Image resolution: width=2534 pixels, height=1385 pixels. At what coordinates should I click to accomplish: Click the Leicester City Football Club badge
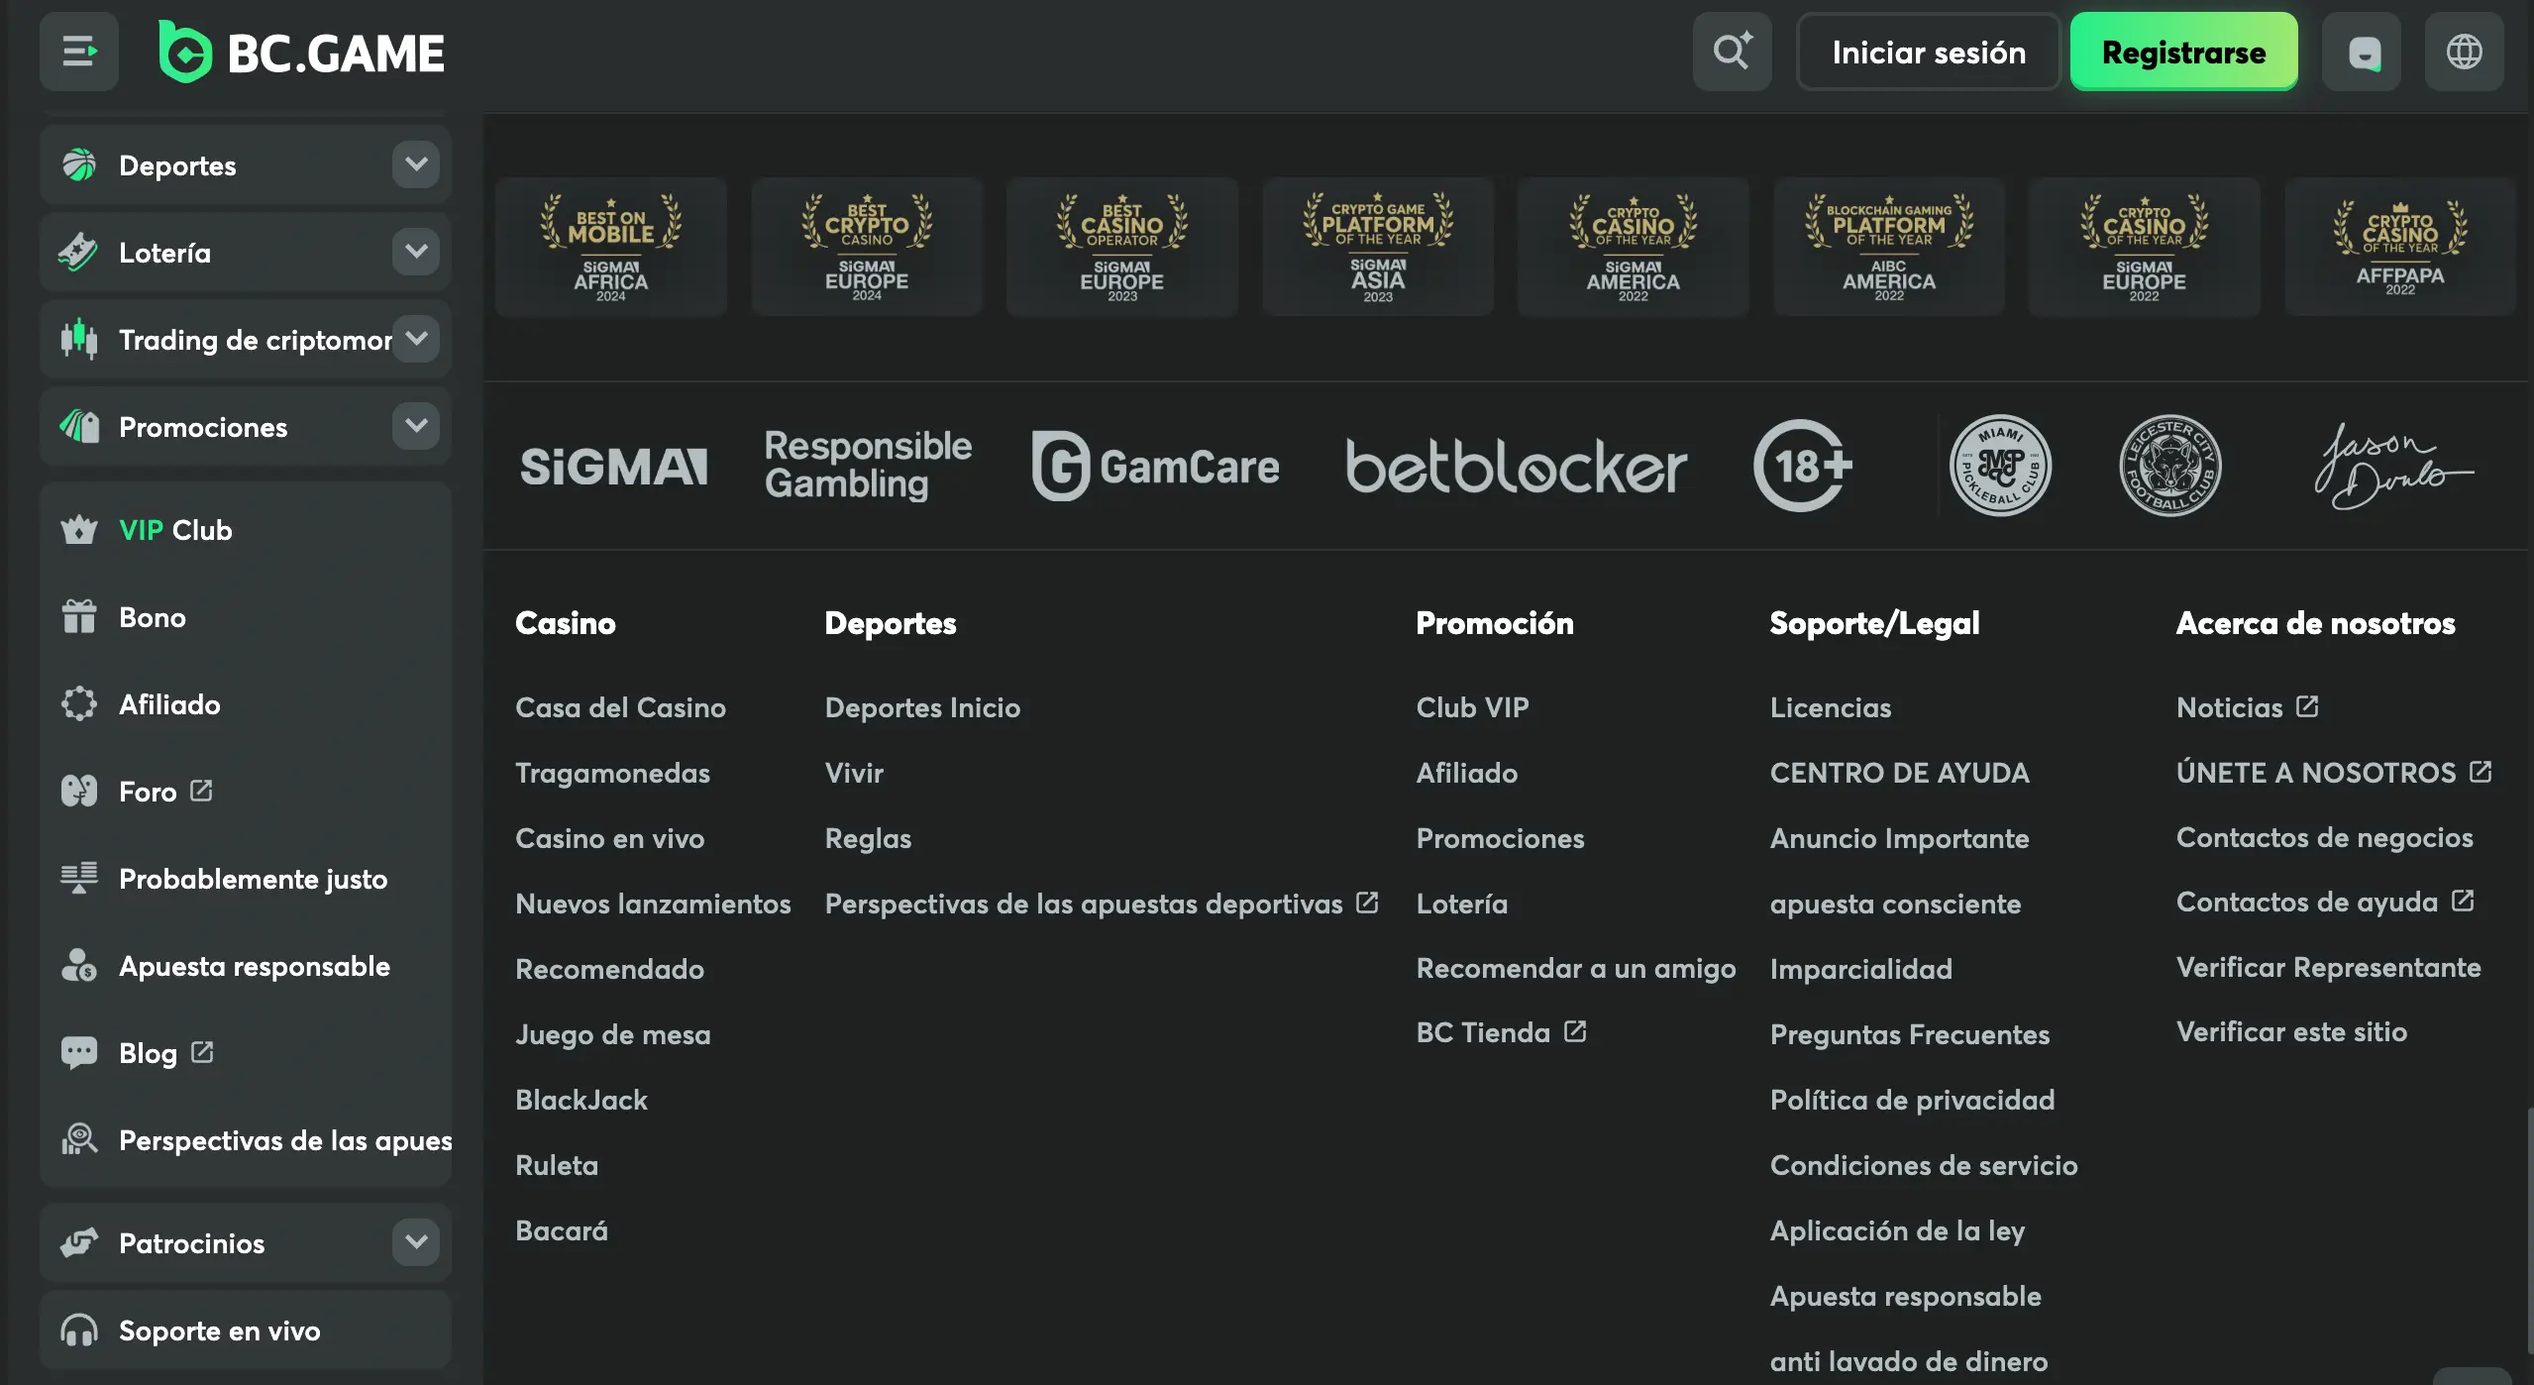click(2169, 466)
